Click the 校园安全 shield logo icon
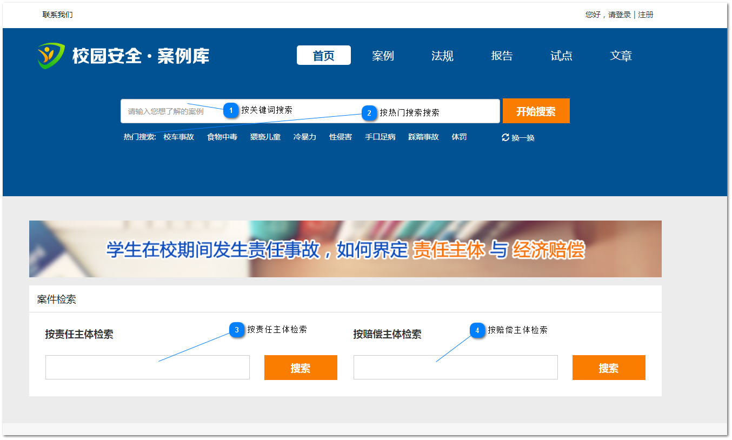Screen dimensions: 732x440 (51, 56)
